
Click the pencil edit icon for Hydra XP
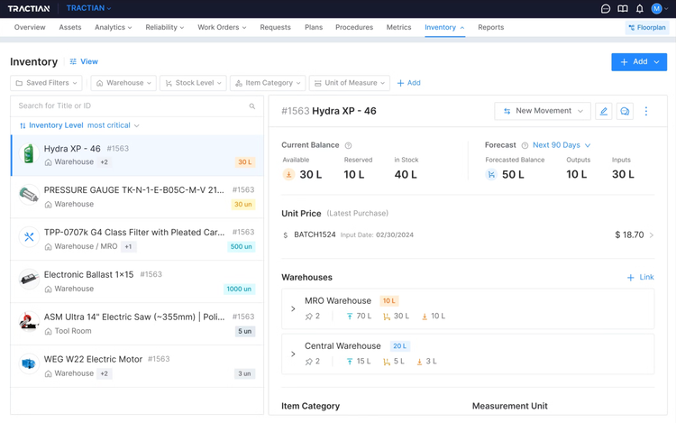[604, 111]
